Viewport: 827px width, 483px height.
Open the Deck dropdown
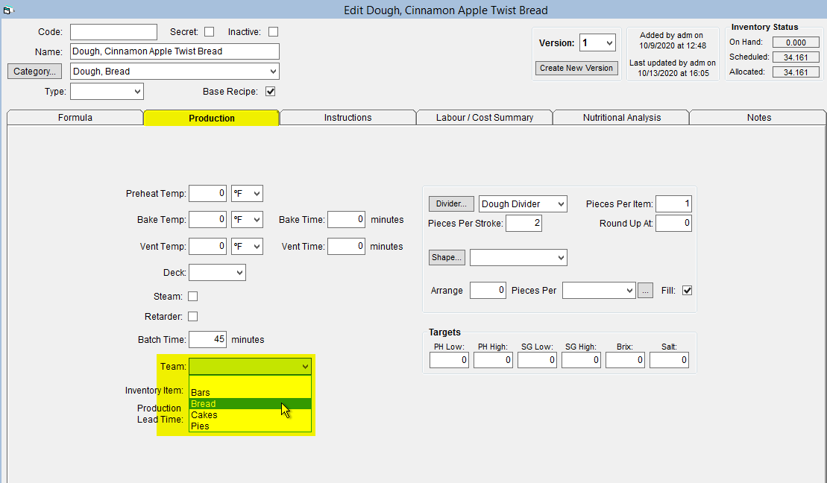217,273
